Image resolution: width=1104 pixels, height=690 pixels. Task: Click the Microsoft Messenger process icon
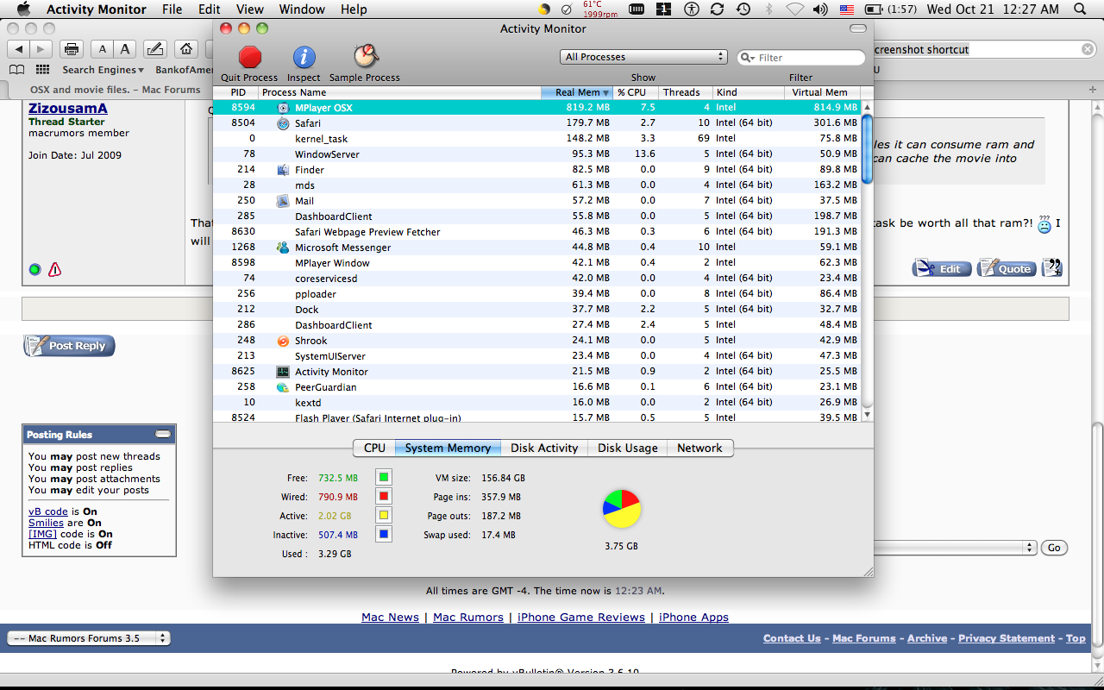[283, 248]
